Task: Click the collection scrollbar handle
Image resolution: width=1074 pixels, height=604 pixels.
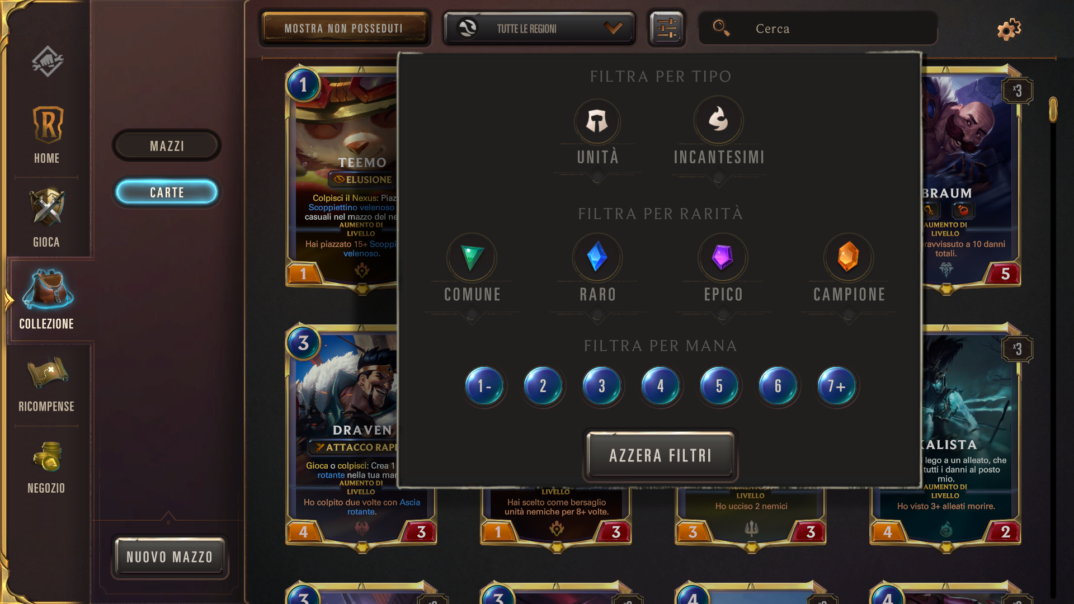Action: tap(1053, 110)
